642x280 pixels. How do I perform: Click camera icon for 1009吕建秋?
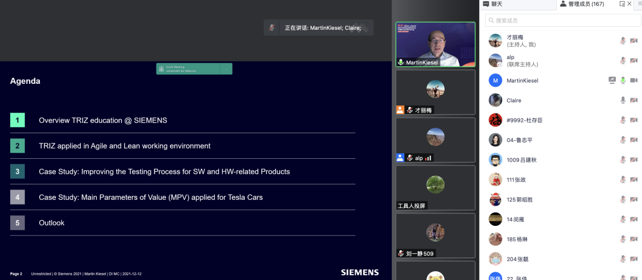[634, 160]
